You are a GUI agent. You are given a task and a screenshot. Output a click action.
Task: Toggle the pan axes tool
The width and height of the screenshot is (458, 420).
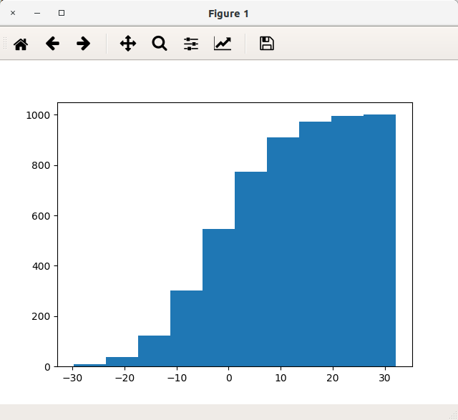pyautogui.click(x=128, y=44)
